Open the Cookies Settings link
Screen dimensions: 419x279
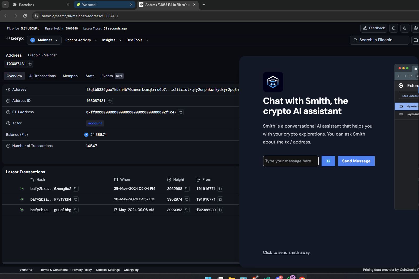[108, 270]
